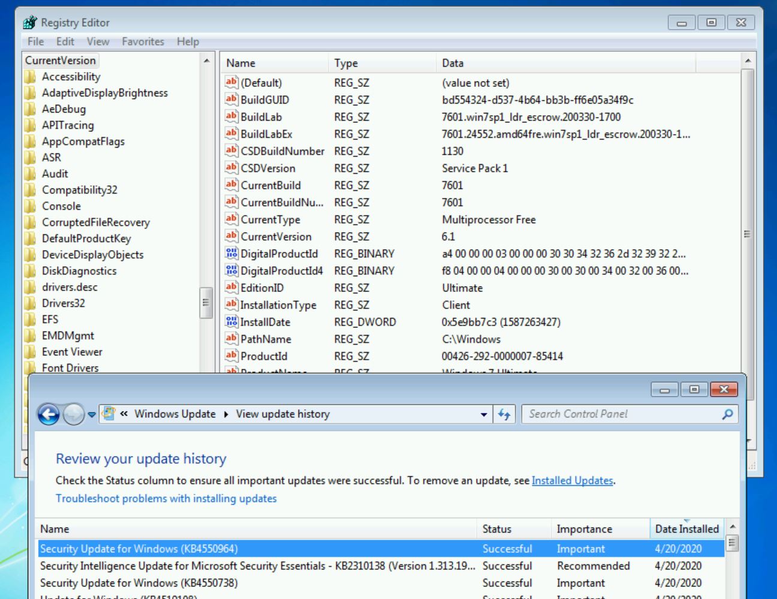Click the refresh icon beside the address bar
Viewport: 777px width, 599px height.
coord(504,414)
